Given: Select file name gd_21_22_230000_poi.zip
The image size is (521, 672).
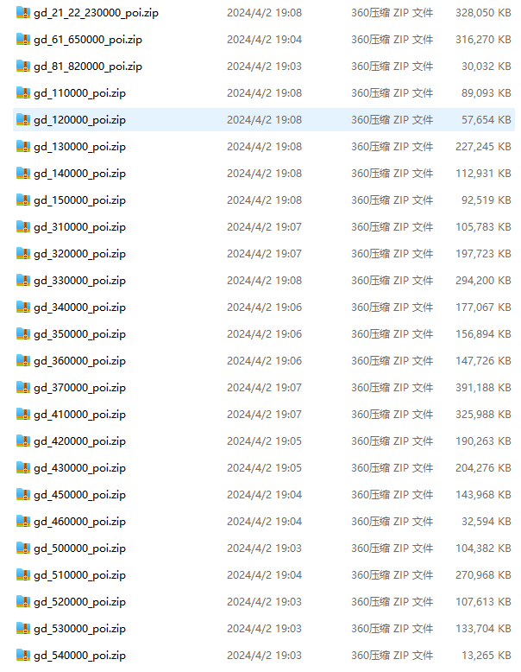Looking at the screenshot, I should click(97, 13).
